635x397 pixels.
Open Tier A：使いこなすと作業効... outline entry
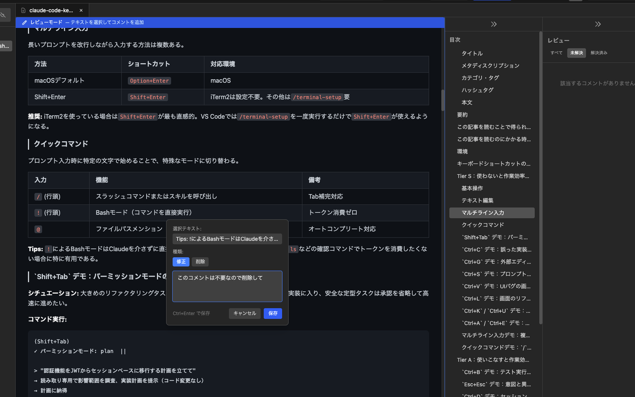click(x=492, y=360)
